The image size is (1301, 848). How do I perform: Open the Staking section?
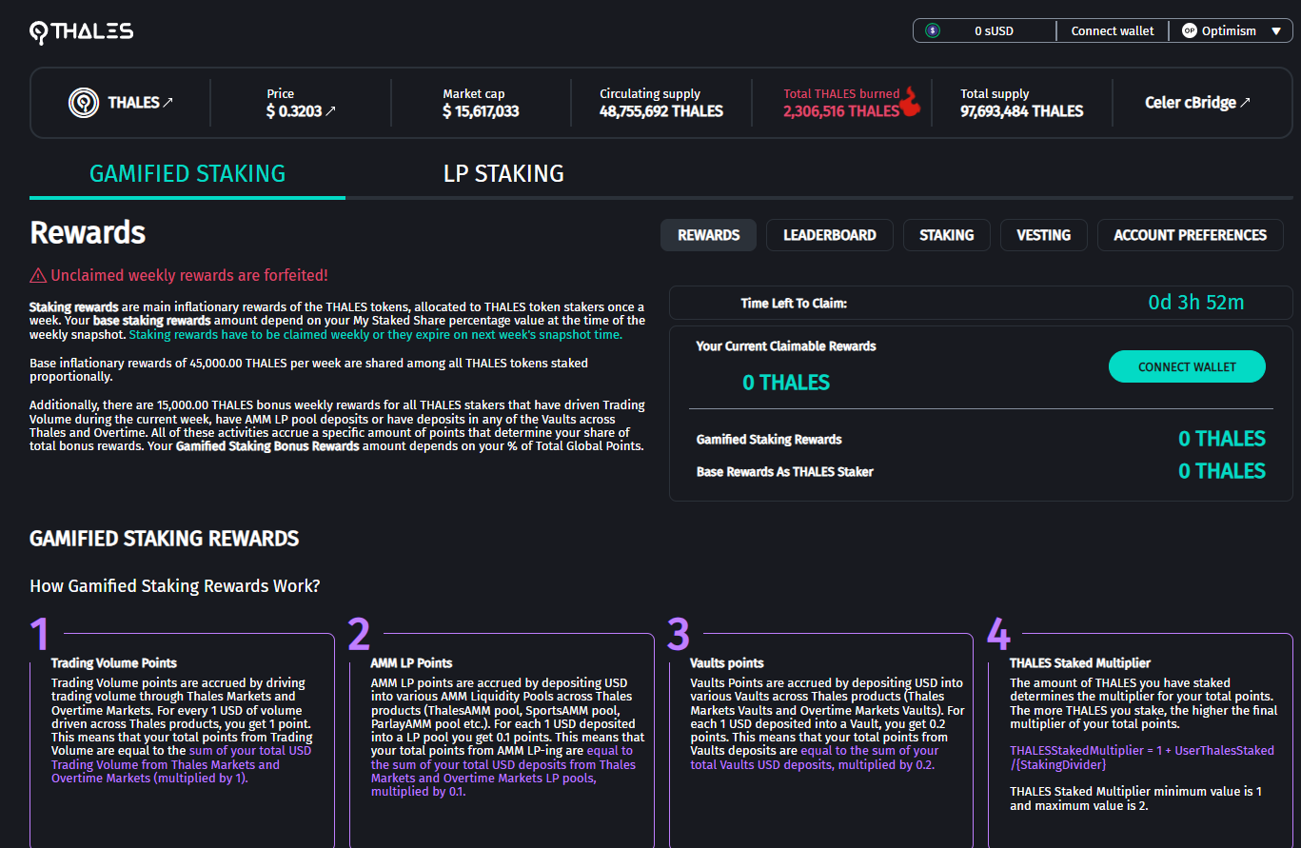(x=946, y=235)
